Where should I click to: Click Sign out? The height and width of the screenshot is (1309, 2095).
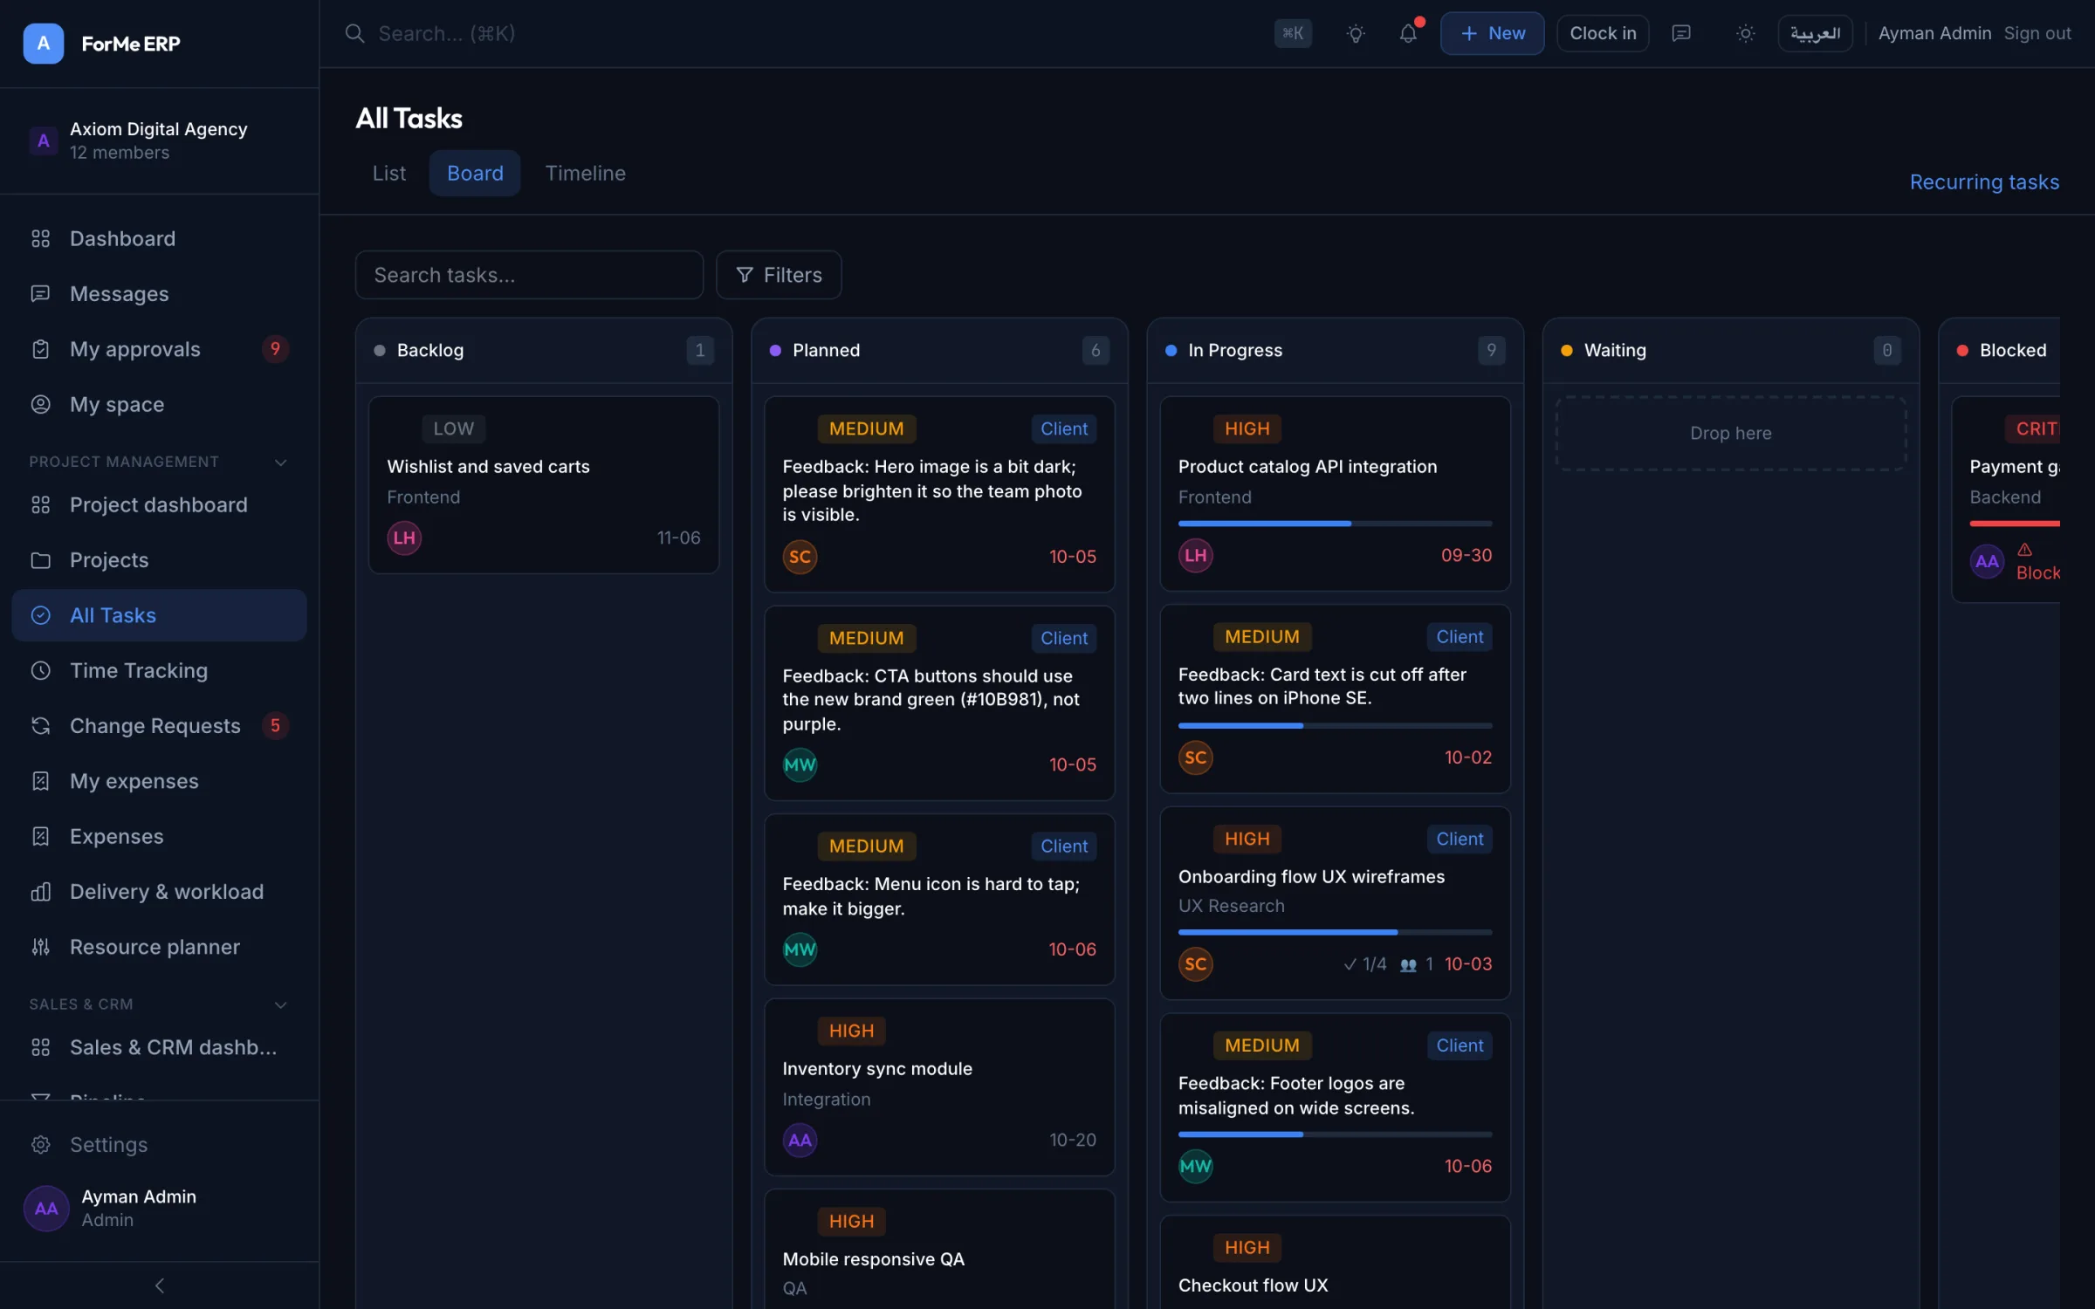(2037, 33)
